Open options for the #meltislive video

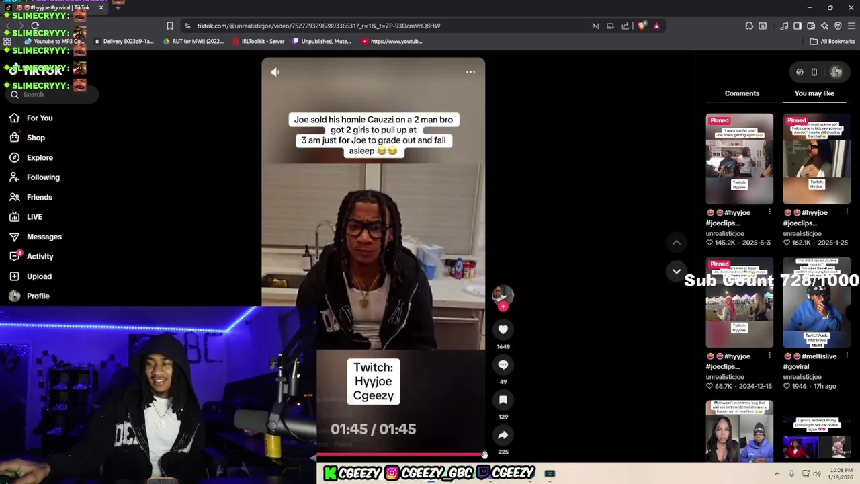pos(847,356)
